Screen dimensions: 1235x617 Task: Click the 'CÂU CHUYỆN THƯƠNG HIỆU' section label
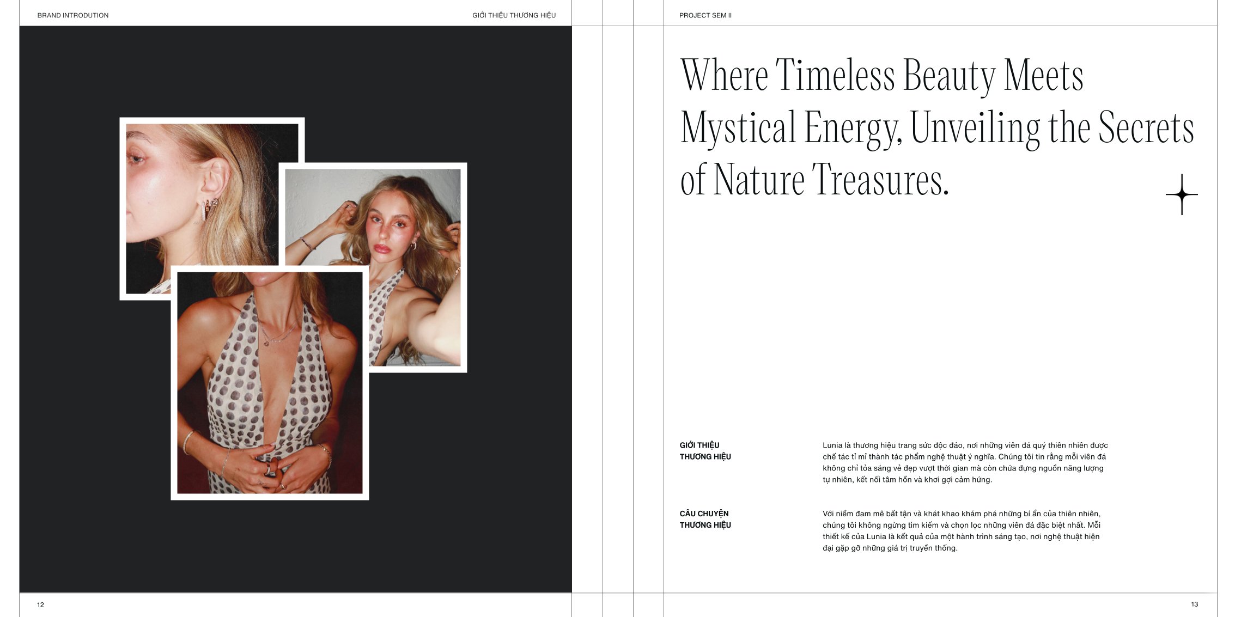coord(705,519)
